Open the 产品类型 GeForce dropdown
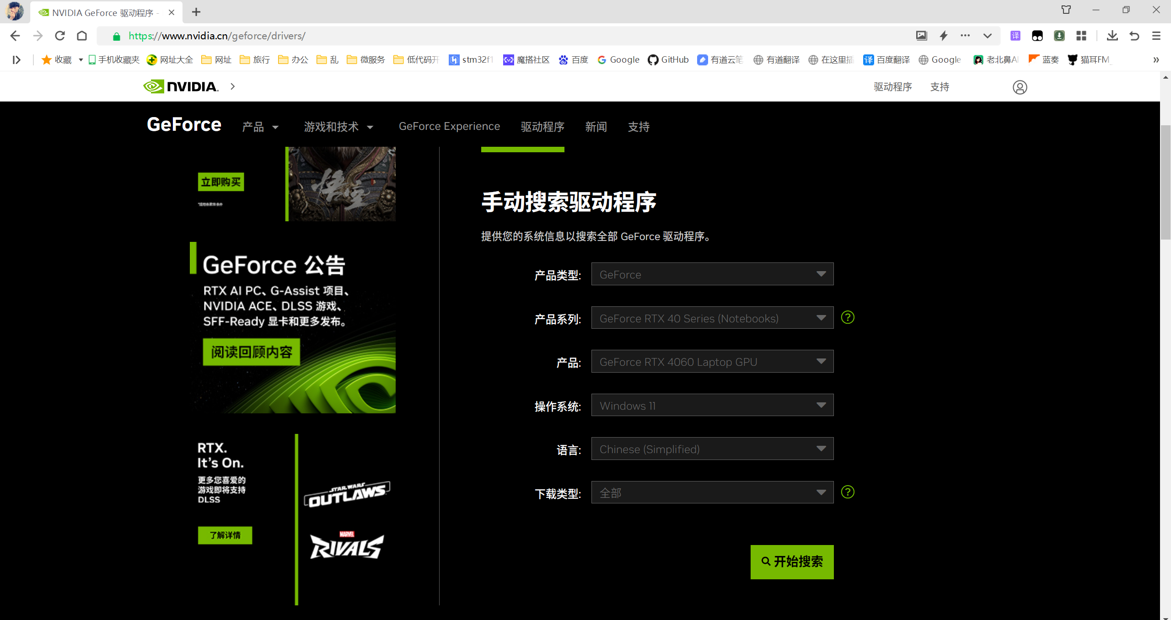Screen dimensions: 1171x620 click(712, 274)
